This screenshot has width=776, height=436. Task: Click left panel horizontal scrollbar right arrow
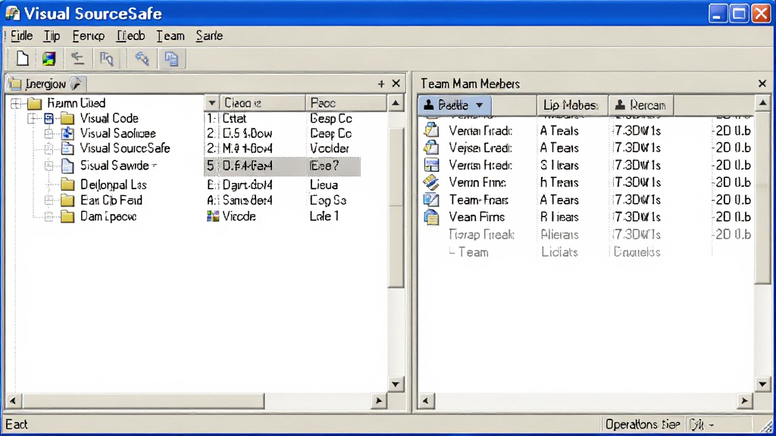click(x=379, y=400)
